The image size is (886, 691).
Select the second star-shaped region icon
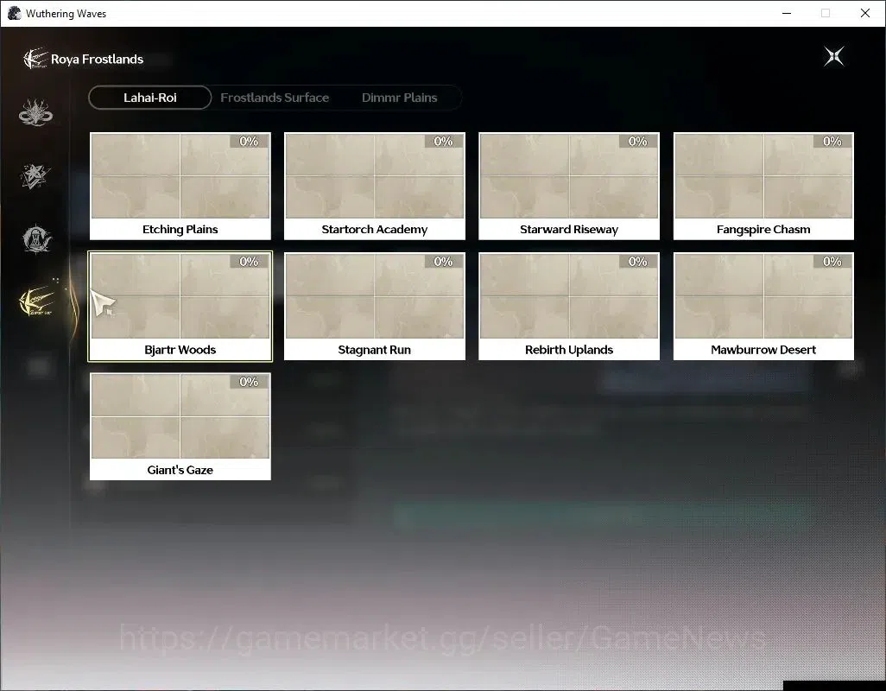point(35,175)
